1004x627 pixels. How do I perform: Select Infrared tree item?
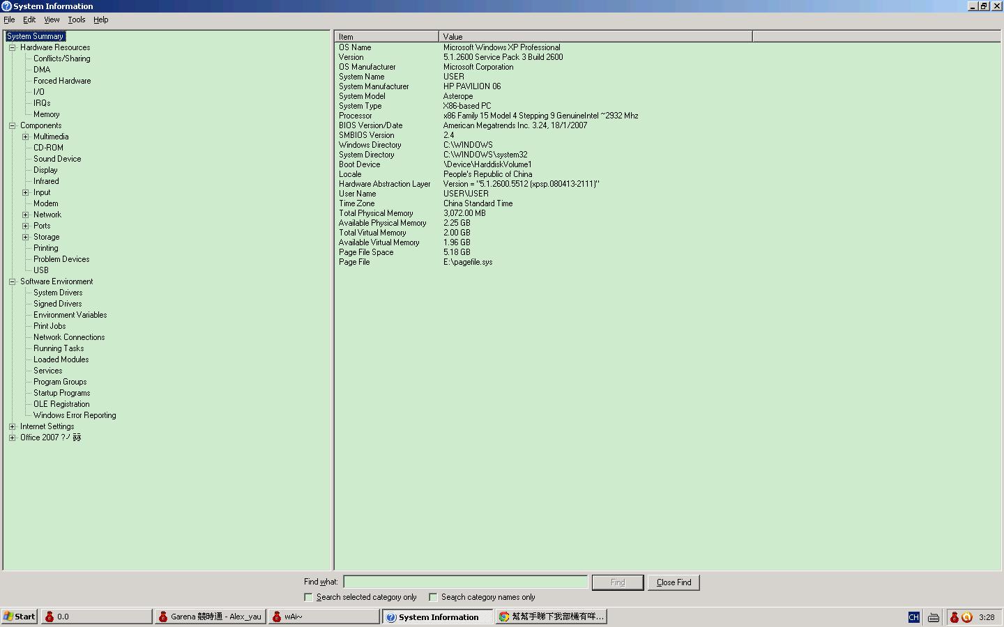pos(46,181)
